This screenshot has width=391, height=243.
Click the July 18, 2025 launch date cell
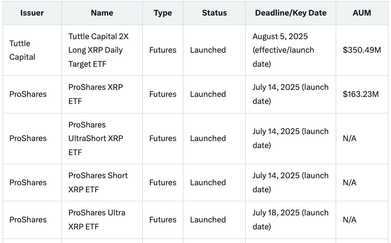point(290,219)
